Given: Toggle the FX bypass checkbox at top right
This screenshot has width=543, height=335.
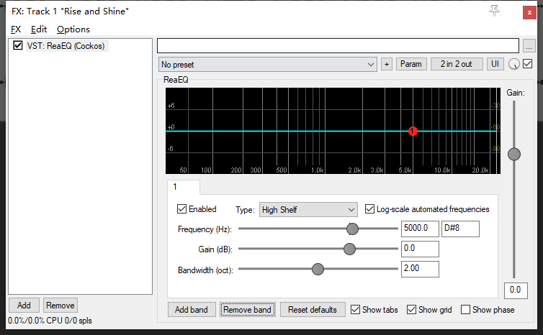Looking at the screenshot, I should click(x=527, y=63).
